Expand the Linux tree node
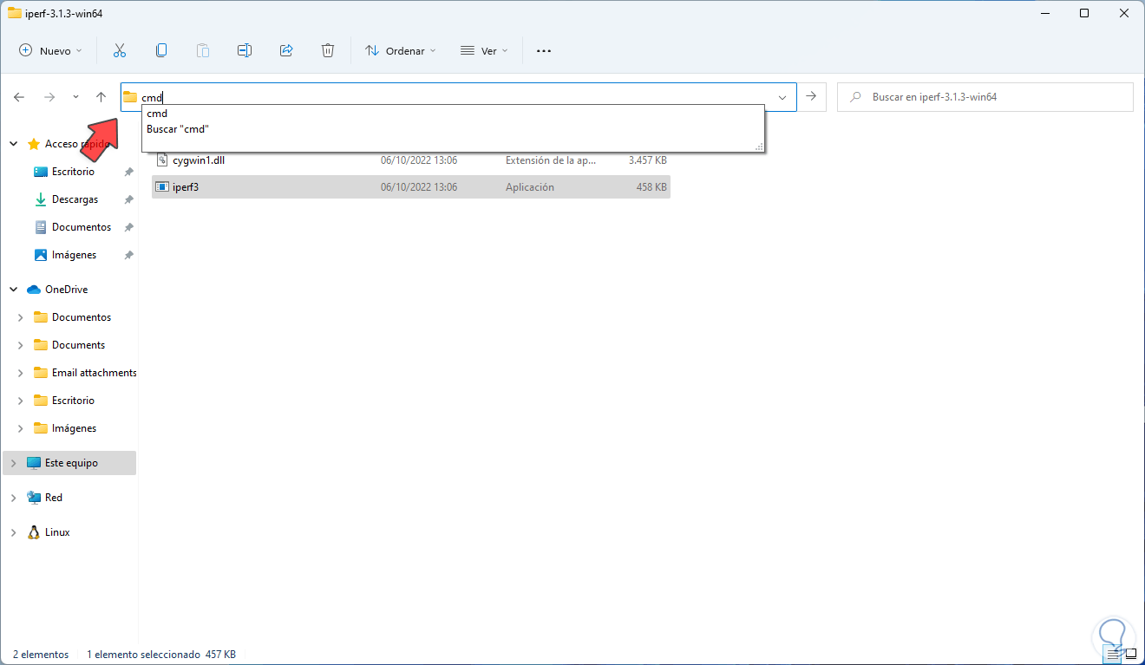This screenshot has height=665, width=1145. click(13, 532)
